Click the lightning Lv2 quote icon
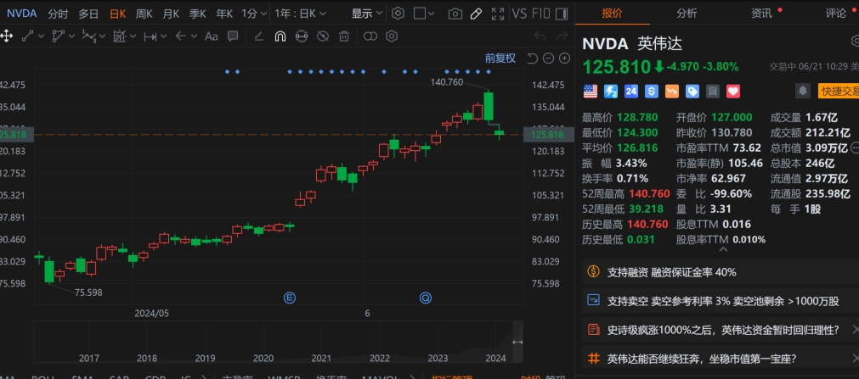This screenshot has width=859, height=379. (x=611, y=92)
